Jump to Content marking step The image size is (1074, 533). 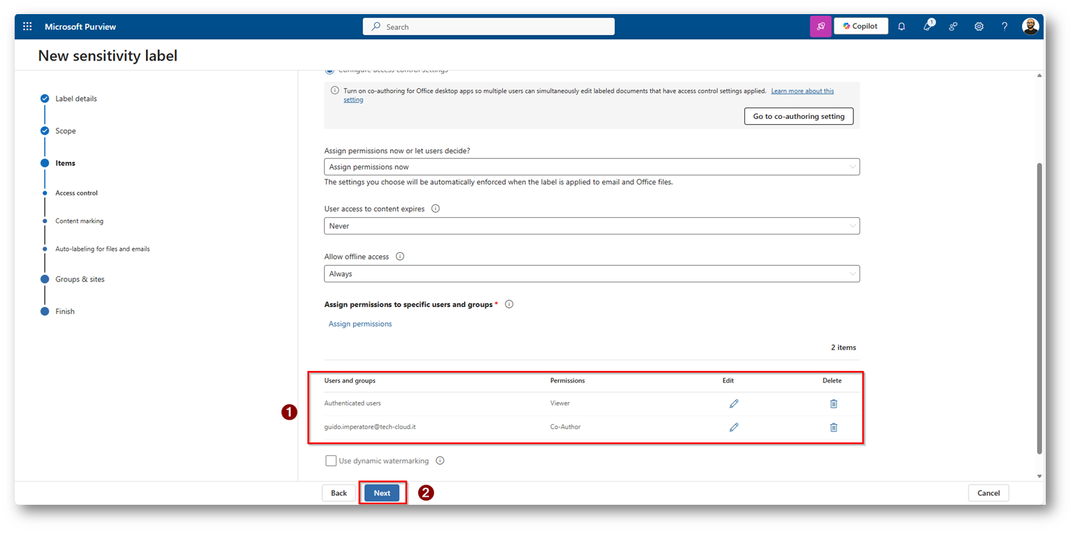[79, 221]
